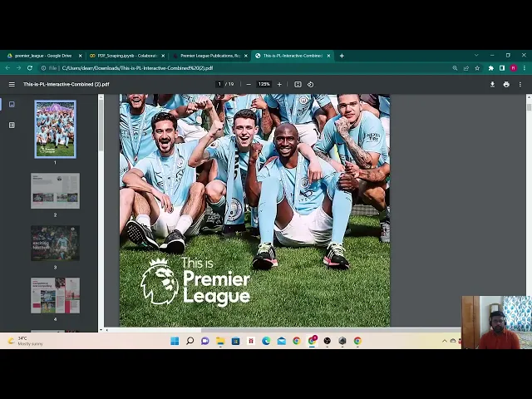Viewport: 532px width, 399px height.
Task: Click the browser zoom magnifier icon
Action: (455, 68)
